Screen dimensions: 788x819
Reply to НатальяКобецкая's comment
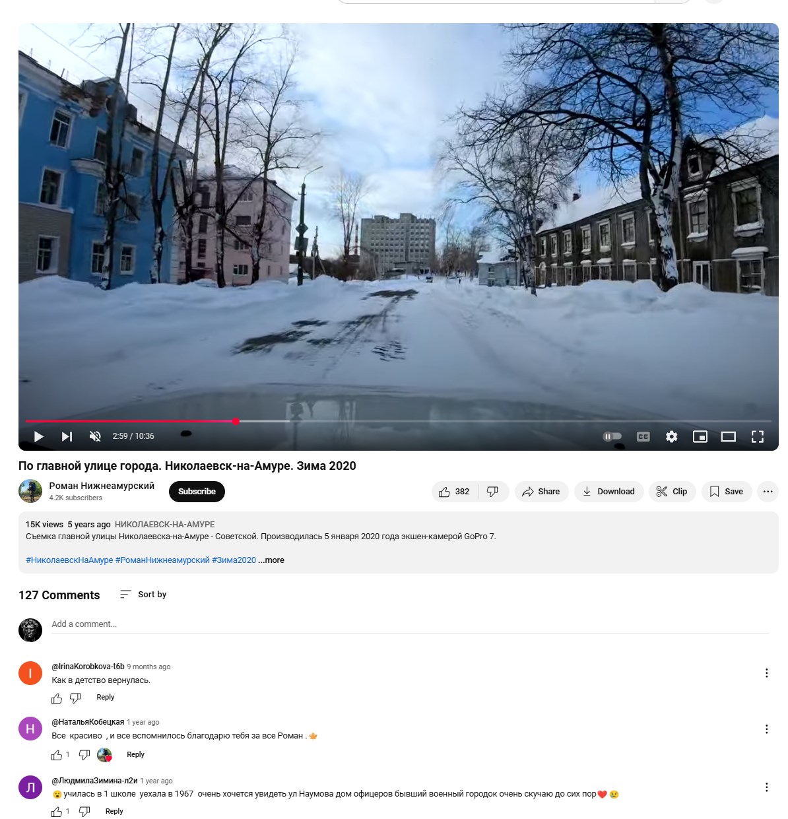coord(135,755)
